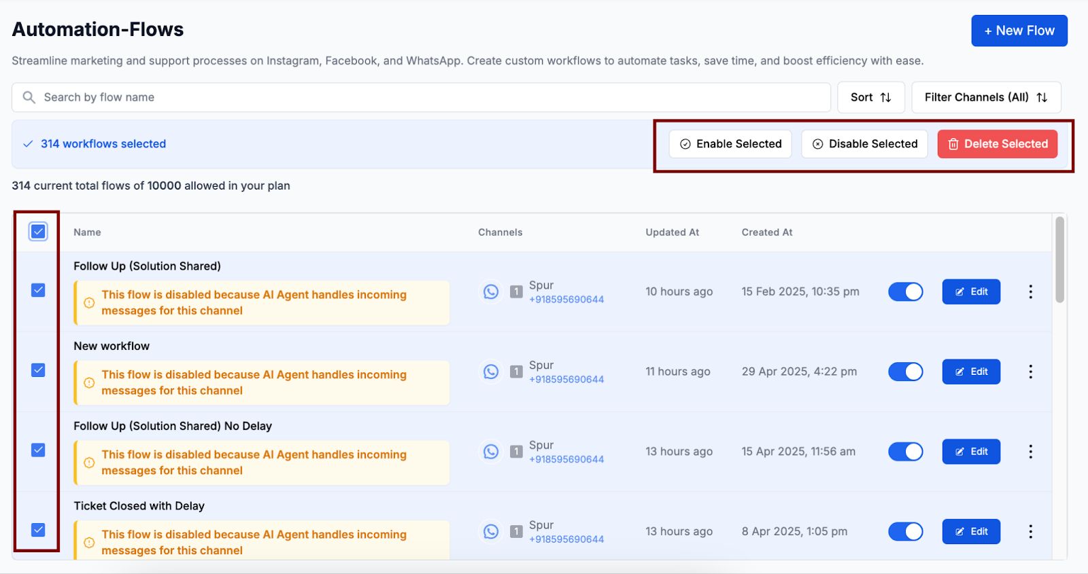Uncheck the New workflow row checkbox
The width and height of the screenshot is (1088, 574).
click(x=38, y=370)
